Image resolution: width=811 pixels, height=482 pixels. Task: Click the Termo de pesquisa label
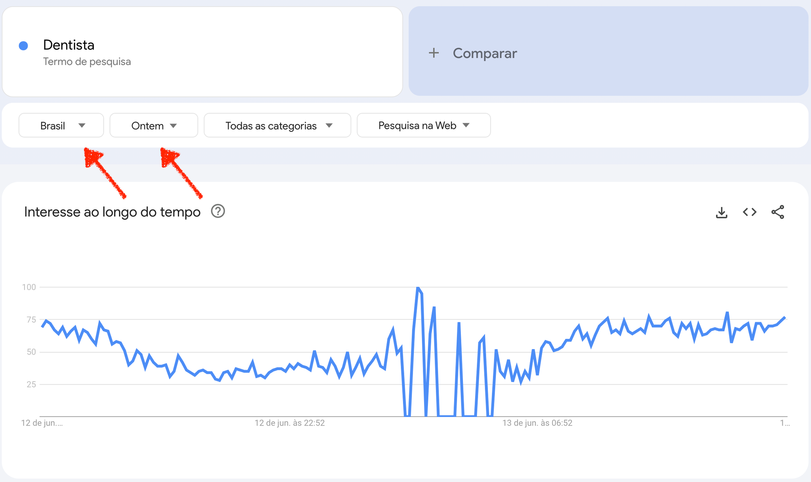(x=87, y=61)
